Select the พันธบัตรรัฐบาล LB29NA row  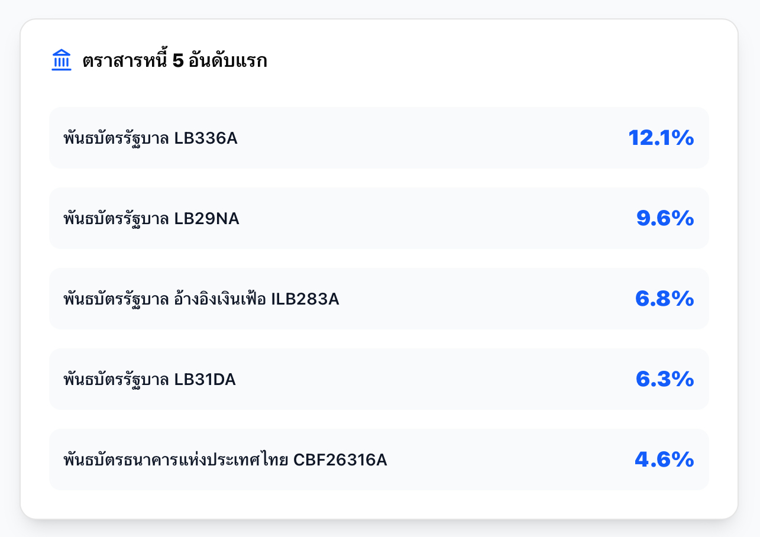point(379,218)
